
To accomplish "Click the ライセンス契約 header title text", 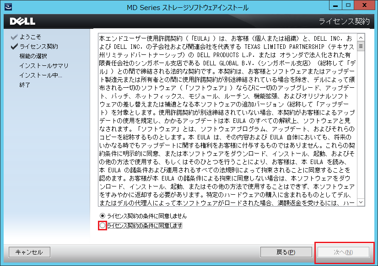I will [x=344, y=21].
